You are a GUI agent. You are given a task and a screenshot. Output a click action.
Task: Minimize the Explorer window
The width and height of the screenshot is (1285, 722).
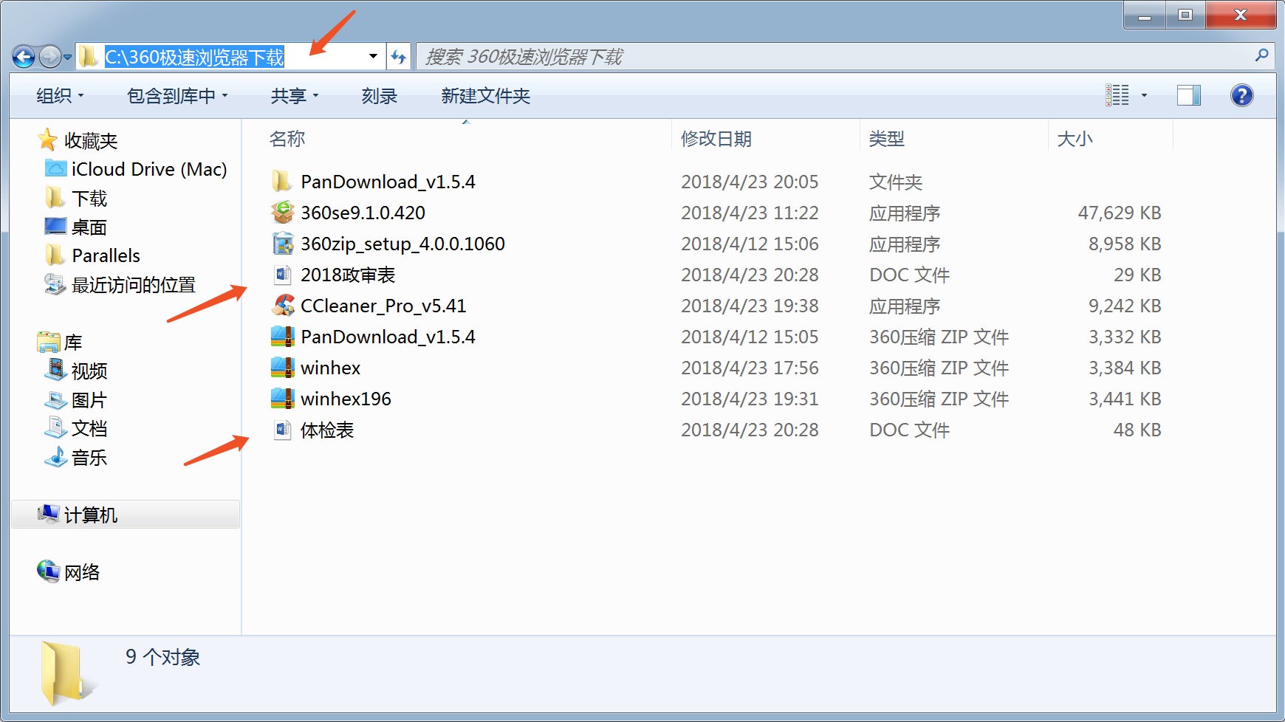click(1145, 16)
